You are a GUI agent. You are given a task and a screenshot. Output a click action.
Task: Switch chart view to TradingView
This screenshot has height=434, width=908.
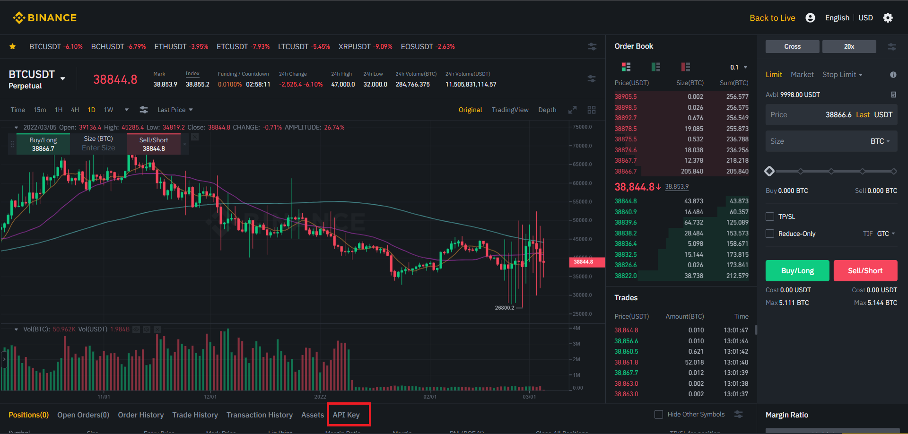510,110
